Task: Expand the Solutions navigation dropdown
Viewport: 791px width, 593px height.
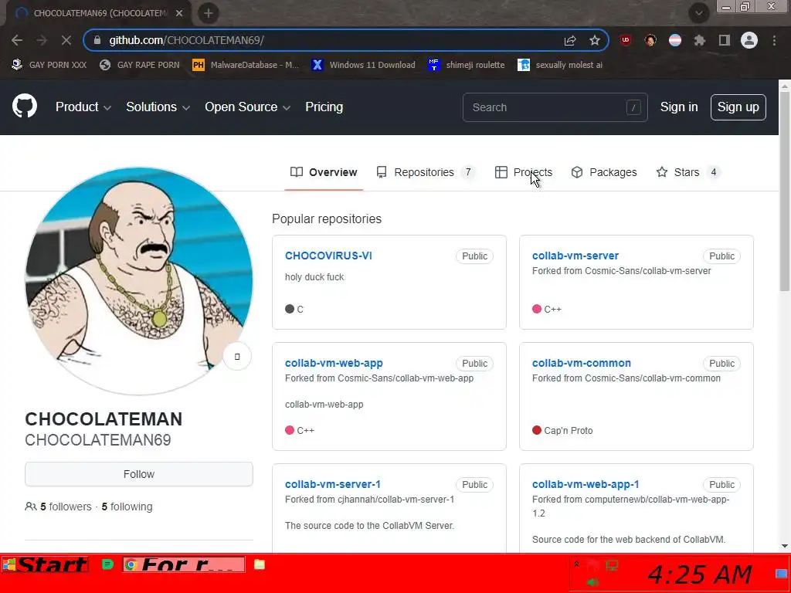Action: coord(158,107)
